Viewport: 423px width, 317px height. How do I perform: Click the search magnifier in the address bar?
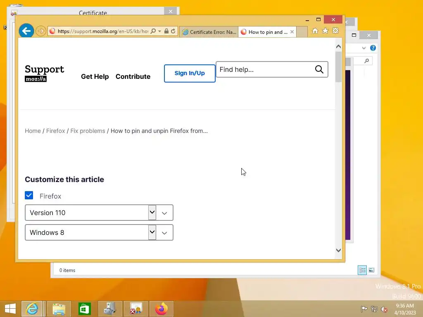(x=153, y=31)
